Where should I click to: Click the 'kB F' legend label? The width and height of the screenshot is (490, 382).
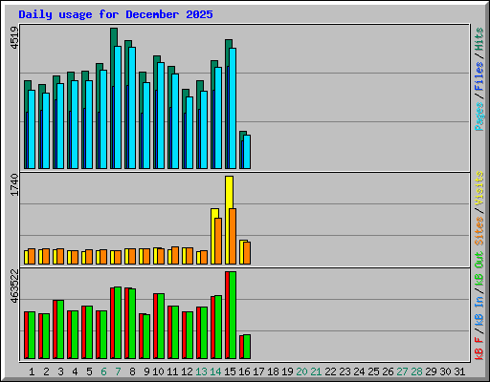pyautogui.click(x=479, y=348)
